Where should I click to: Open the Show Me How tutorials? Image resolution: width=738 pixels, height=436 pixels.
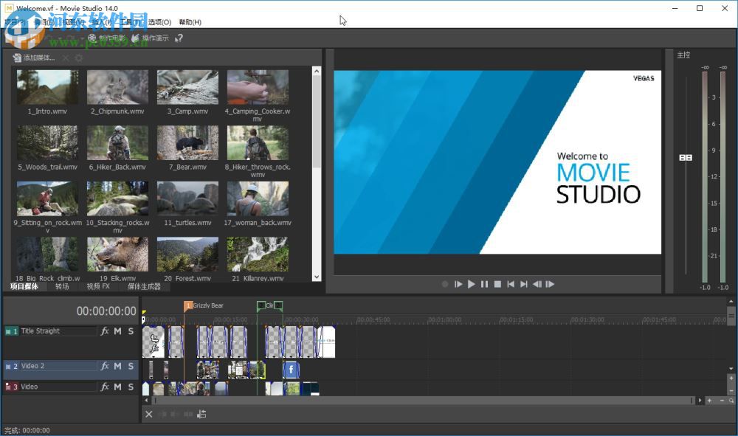pyautogui.click(x=150, y=38)
